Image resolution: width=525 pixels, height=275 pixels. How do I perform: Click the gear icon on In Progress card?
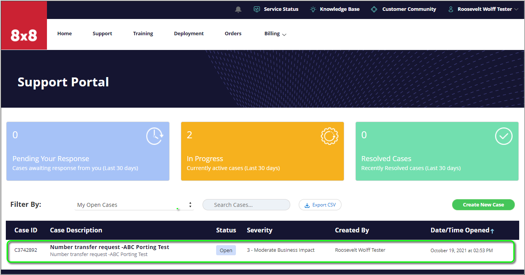(x=329, y=136)
